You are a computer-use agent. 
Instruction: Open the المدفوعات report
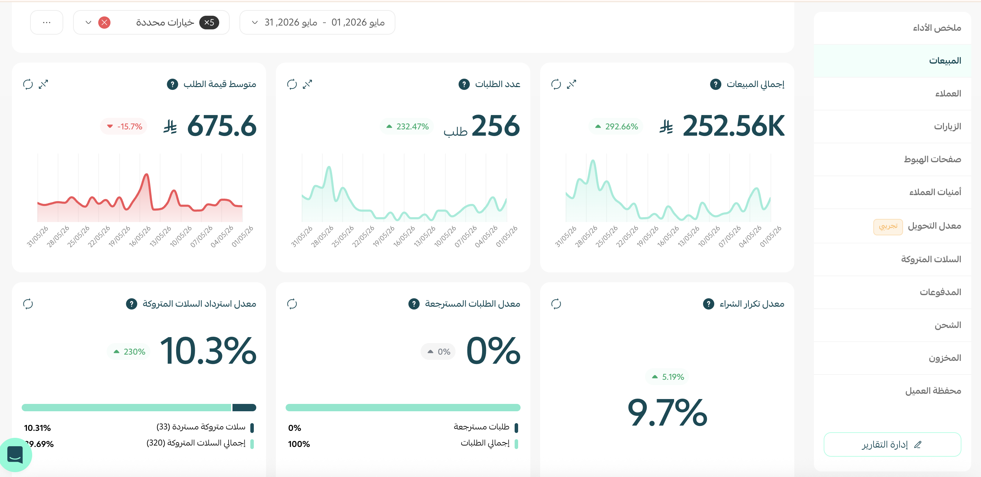click(892, 292)
